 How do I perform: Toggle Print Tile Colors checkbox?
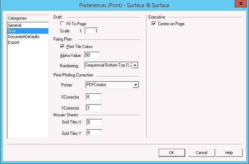(x=63, y=47)
